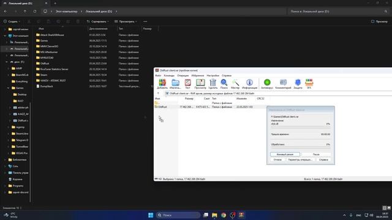Collapse the Этот компьютер tree node

click(x=5, y=35)
